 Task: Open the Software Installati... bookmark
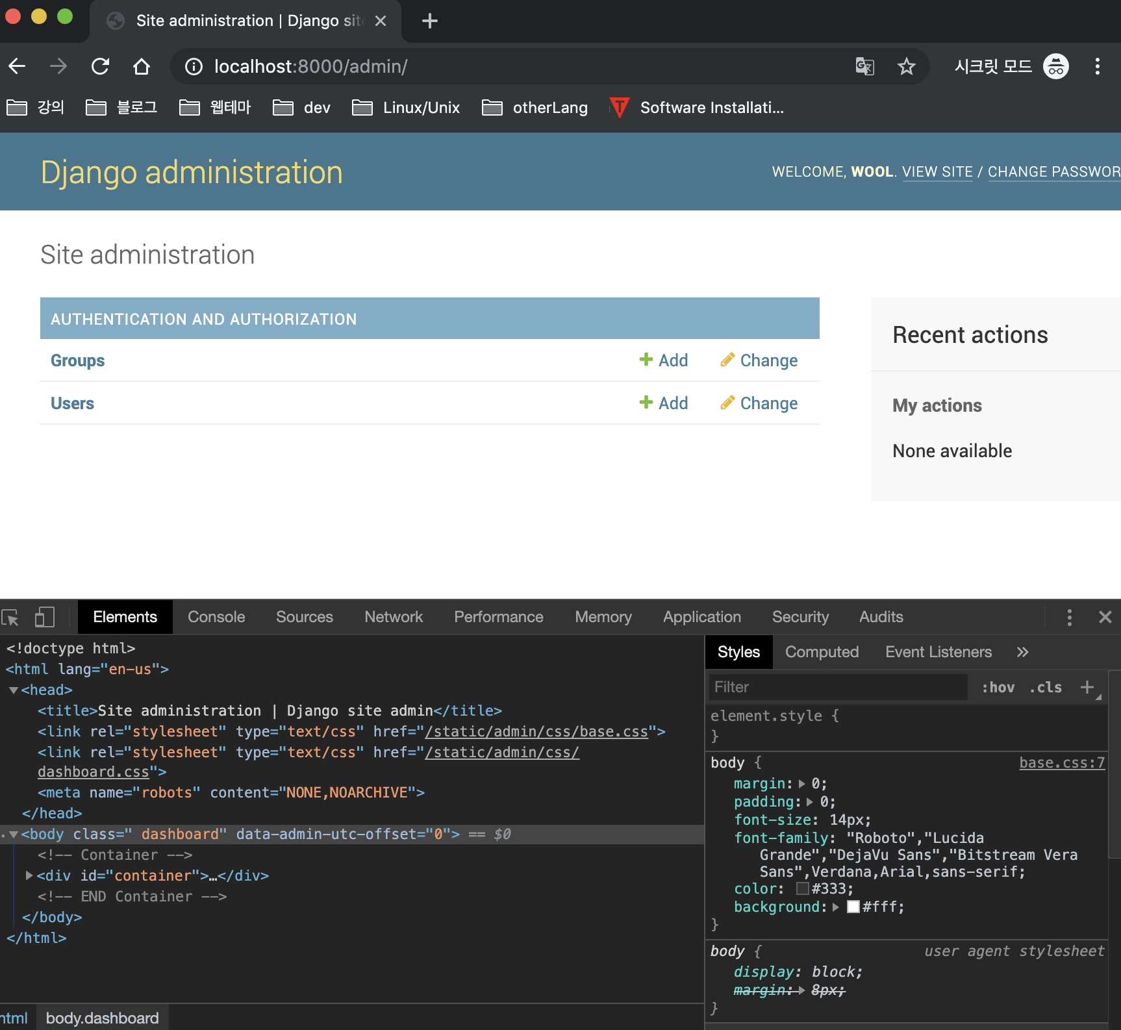tap(696, 107)
